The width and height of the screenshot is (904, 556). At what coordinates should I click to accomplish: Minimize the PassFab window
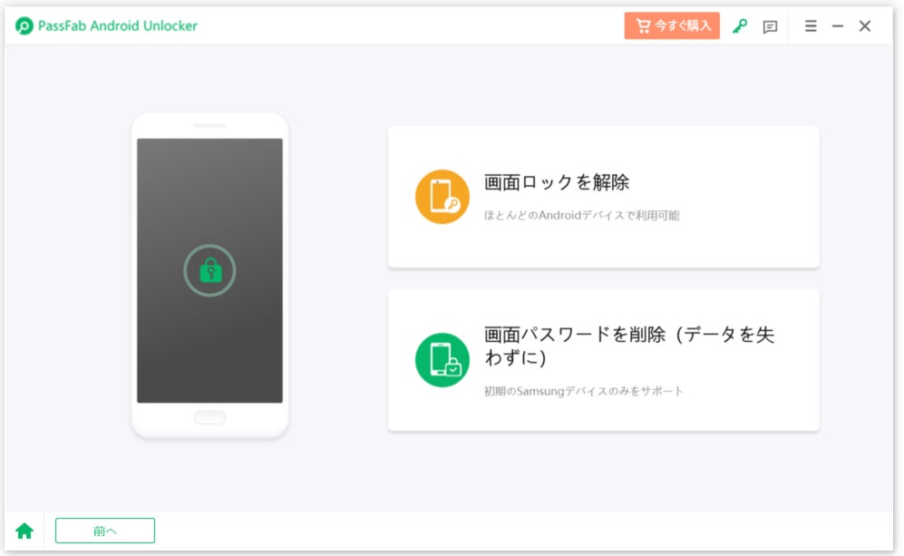[838, 26]
